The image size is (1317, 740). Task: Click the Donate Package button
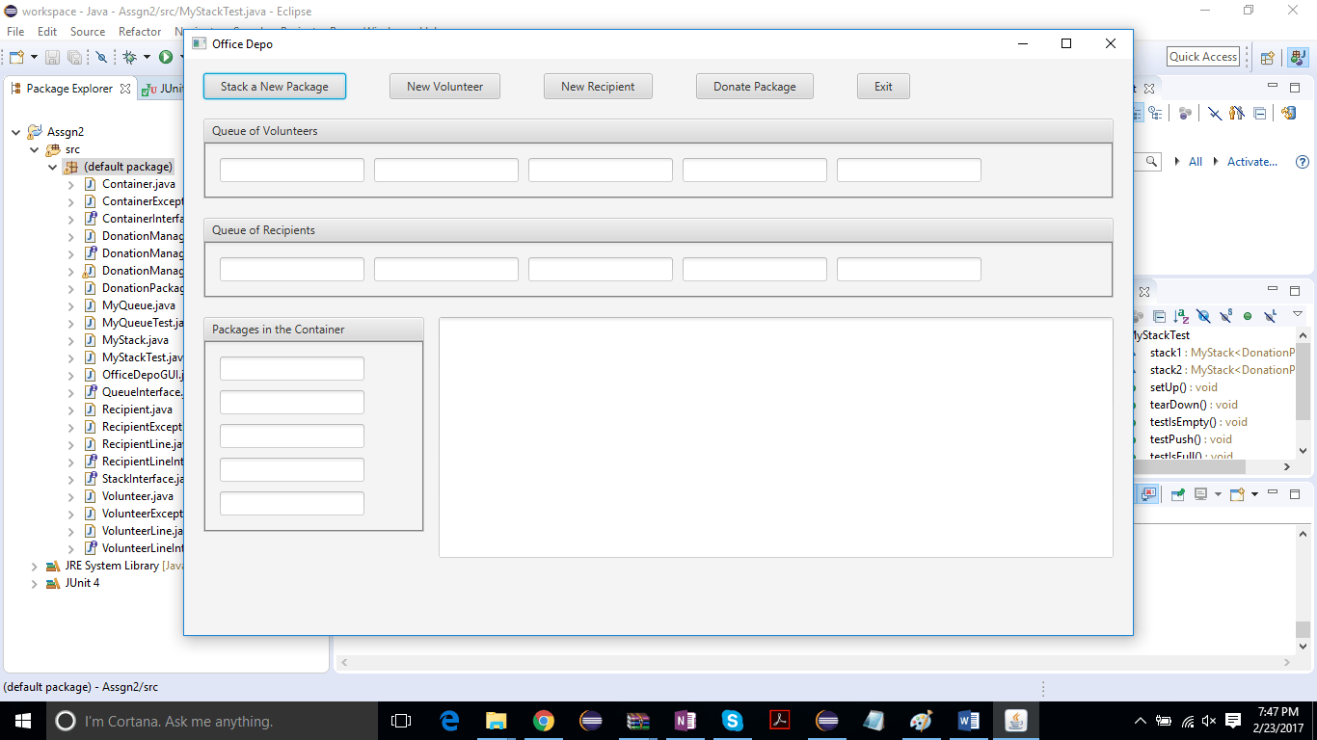(x=755, y=87)
